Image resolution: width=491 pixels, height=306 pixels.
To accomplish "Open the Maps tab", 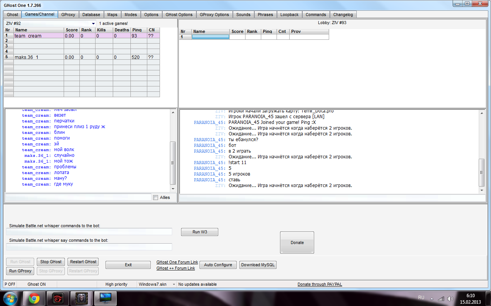I will [x=112, y=15].
